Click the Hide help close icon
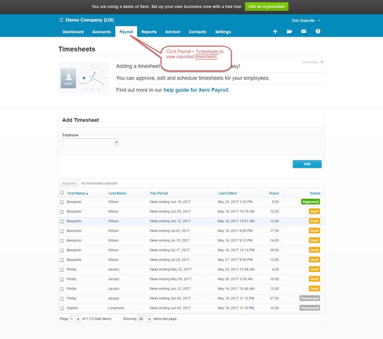The image size is (383, 339). pos(322,62)
